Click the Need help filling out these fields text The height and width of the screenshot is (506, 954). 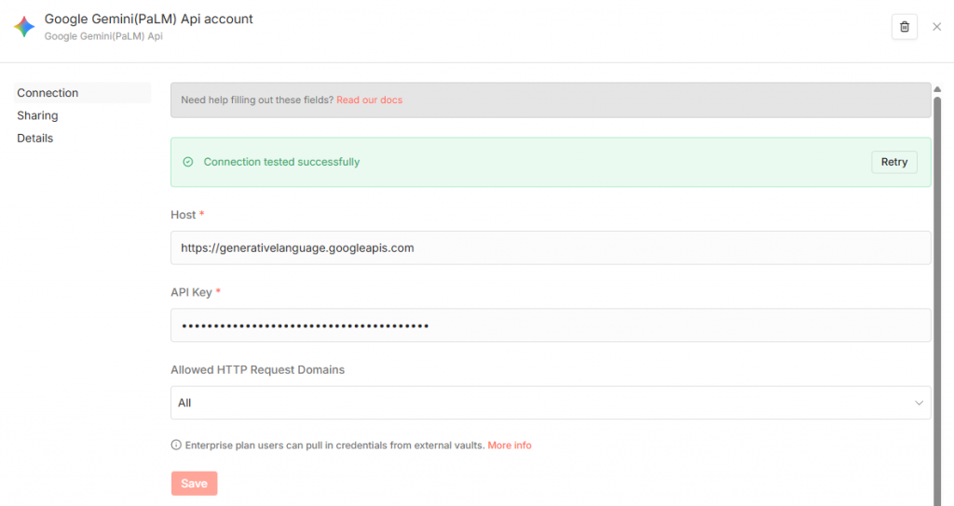[x=257, y=100]
